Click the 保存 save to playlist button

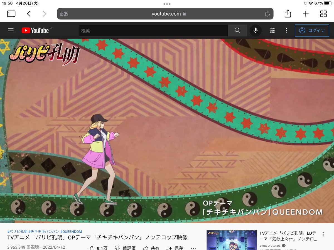[174, 248]
